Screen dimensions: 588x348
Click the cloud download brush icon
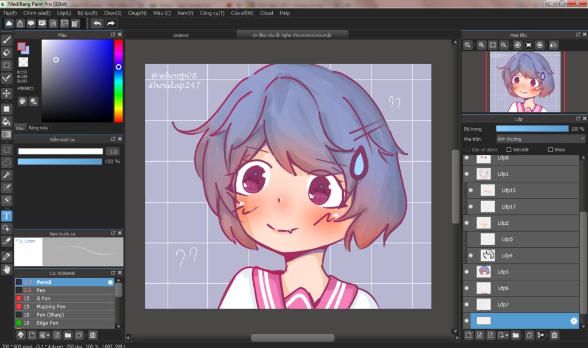(21, 335)
